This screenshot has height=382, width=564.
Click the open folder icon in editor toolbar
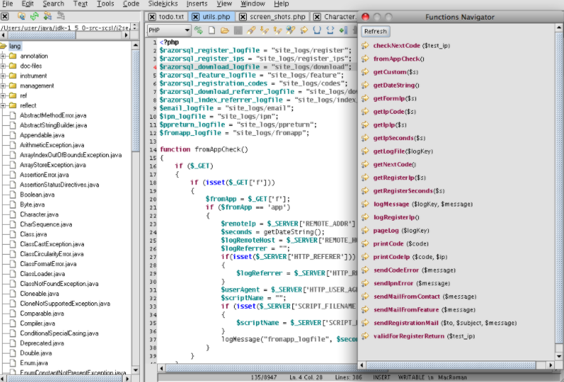point(224,30)
